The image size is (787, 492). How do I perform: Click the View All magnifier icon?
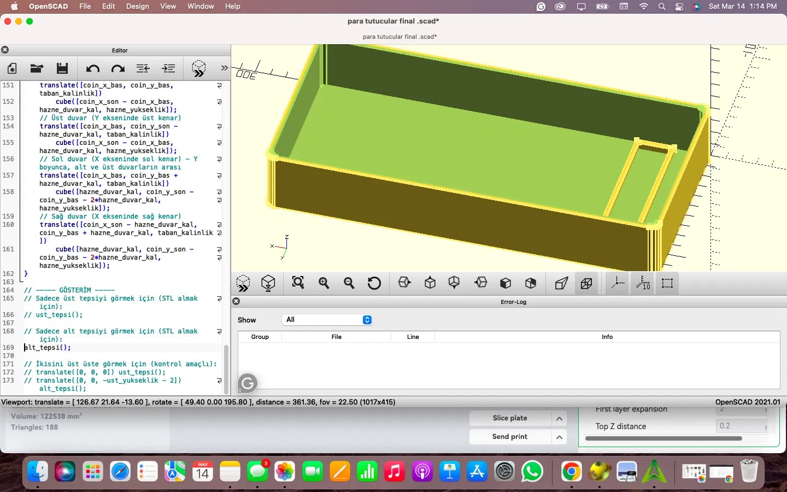tap(298, 283)
